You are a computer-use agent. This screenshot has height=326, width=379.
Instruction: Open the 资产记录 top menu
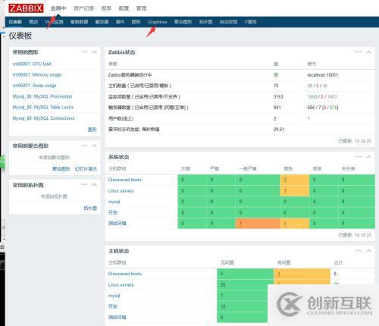point(83,8)
